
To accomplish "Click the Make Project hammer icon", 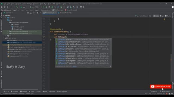I will [x=17, y=7].
